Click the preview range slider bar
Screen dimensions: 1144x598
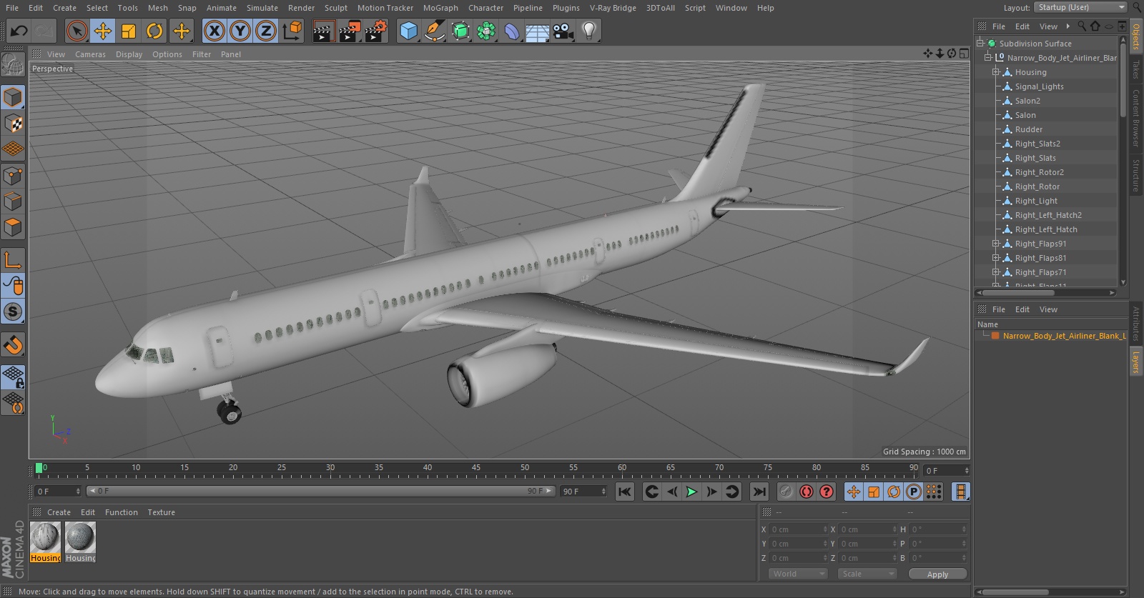tap(321, 491)
